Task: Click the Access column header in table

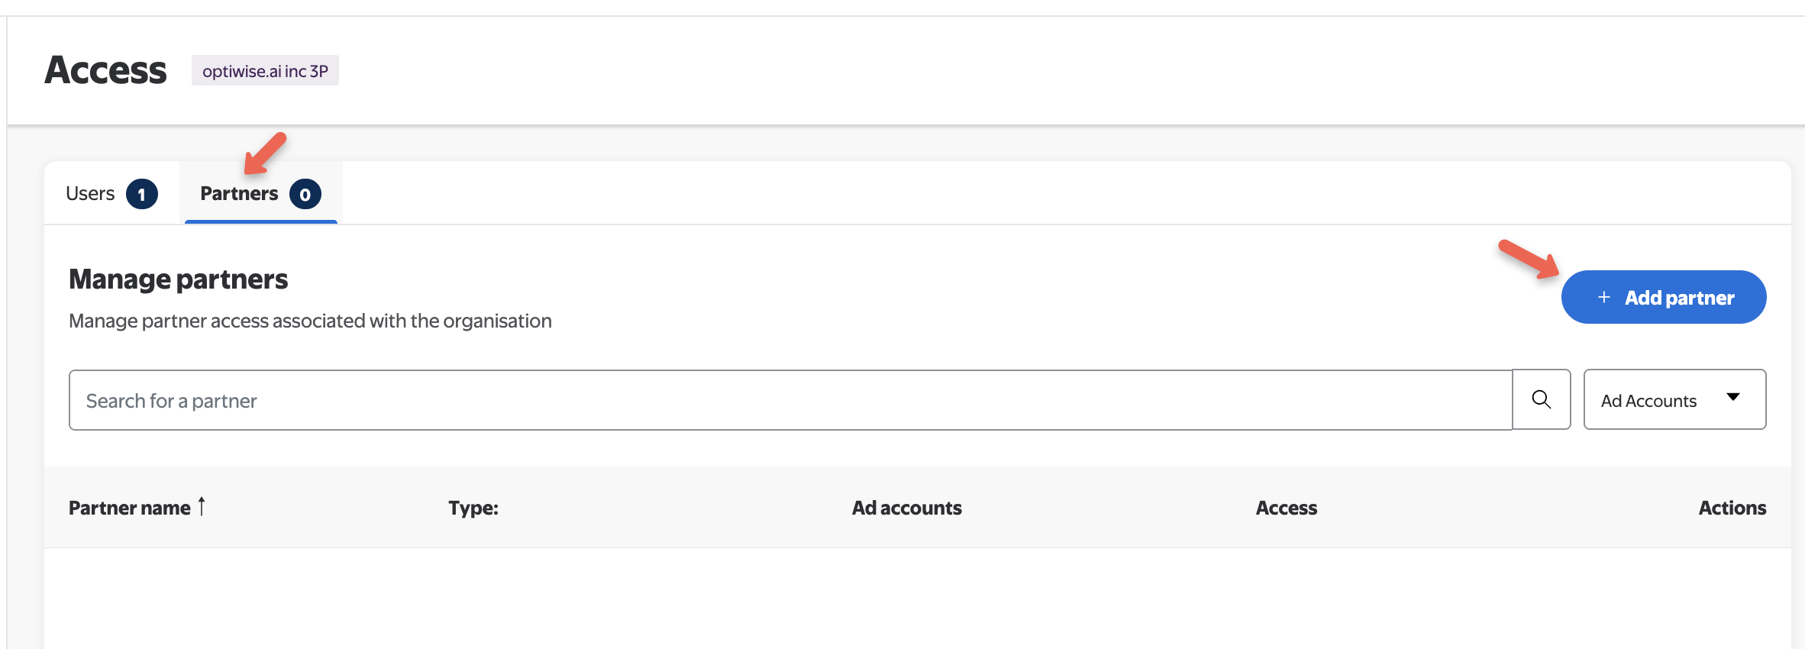Action: tap(1286, 508)
